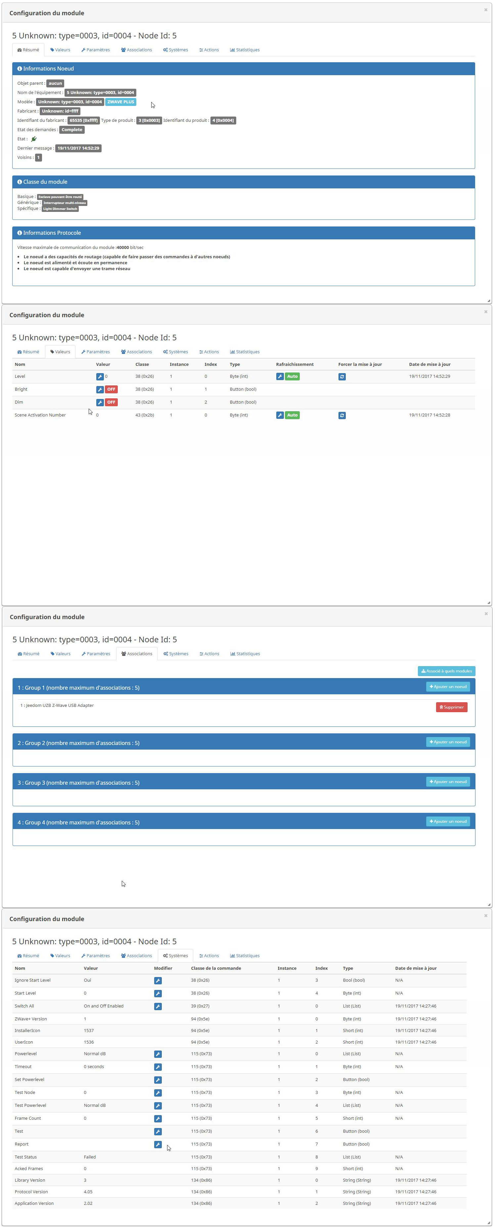
Task: Click the 'Light Dimmer Switch' class badge
Action: [x=60, y=209]
